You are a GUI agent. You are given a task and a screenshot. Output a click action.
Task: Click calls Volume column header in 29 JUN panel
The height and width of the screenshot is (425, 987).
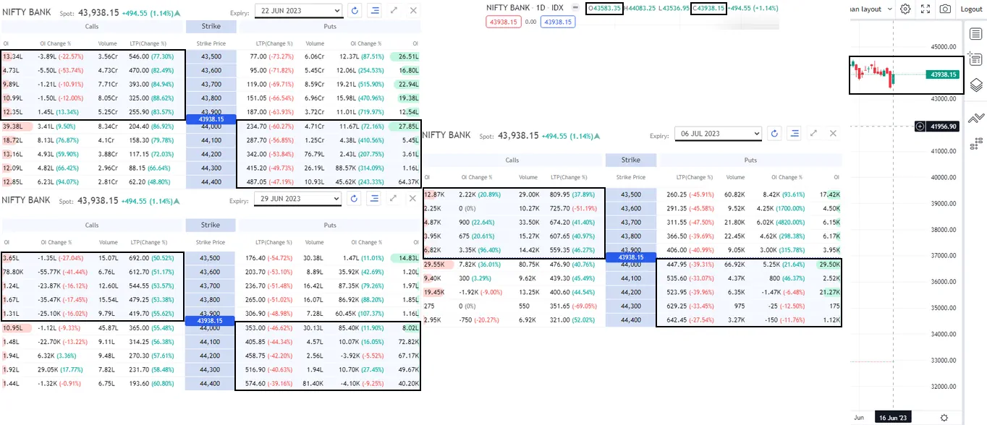pos(107,243)
